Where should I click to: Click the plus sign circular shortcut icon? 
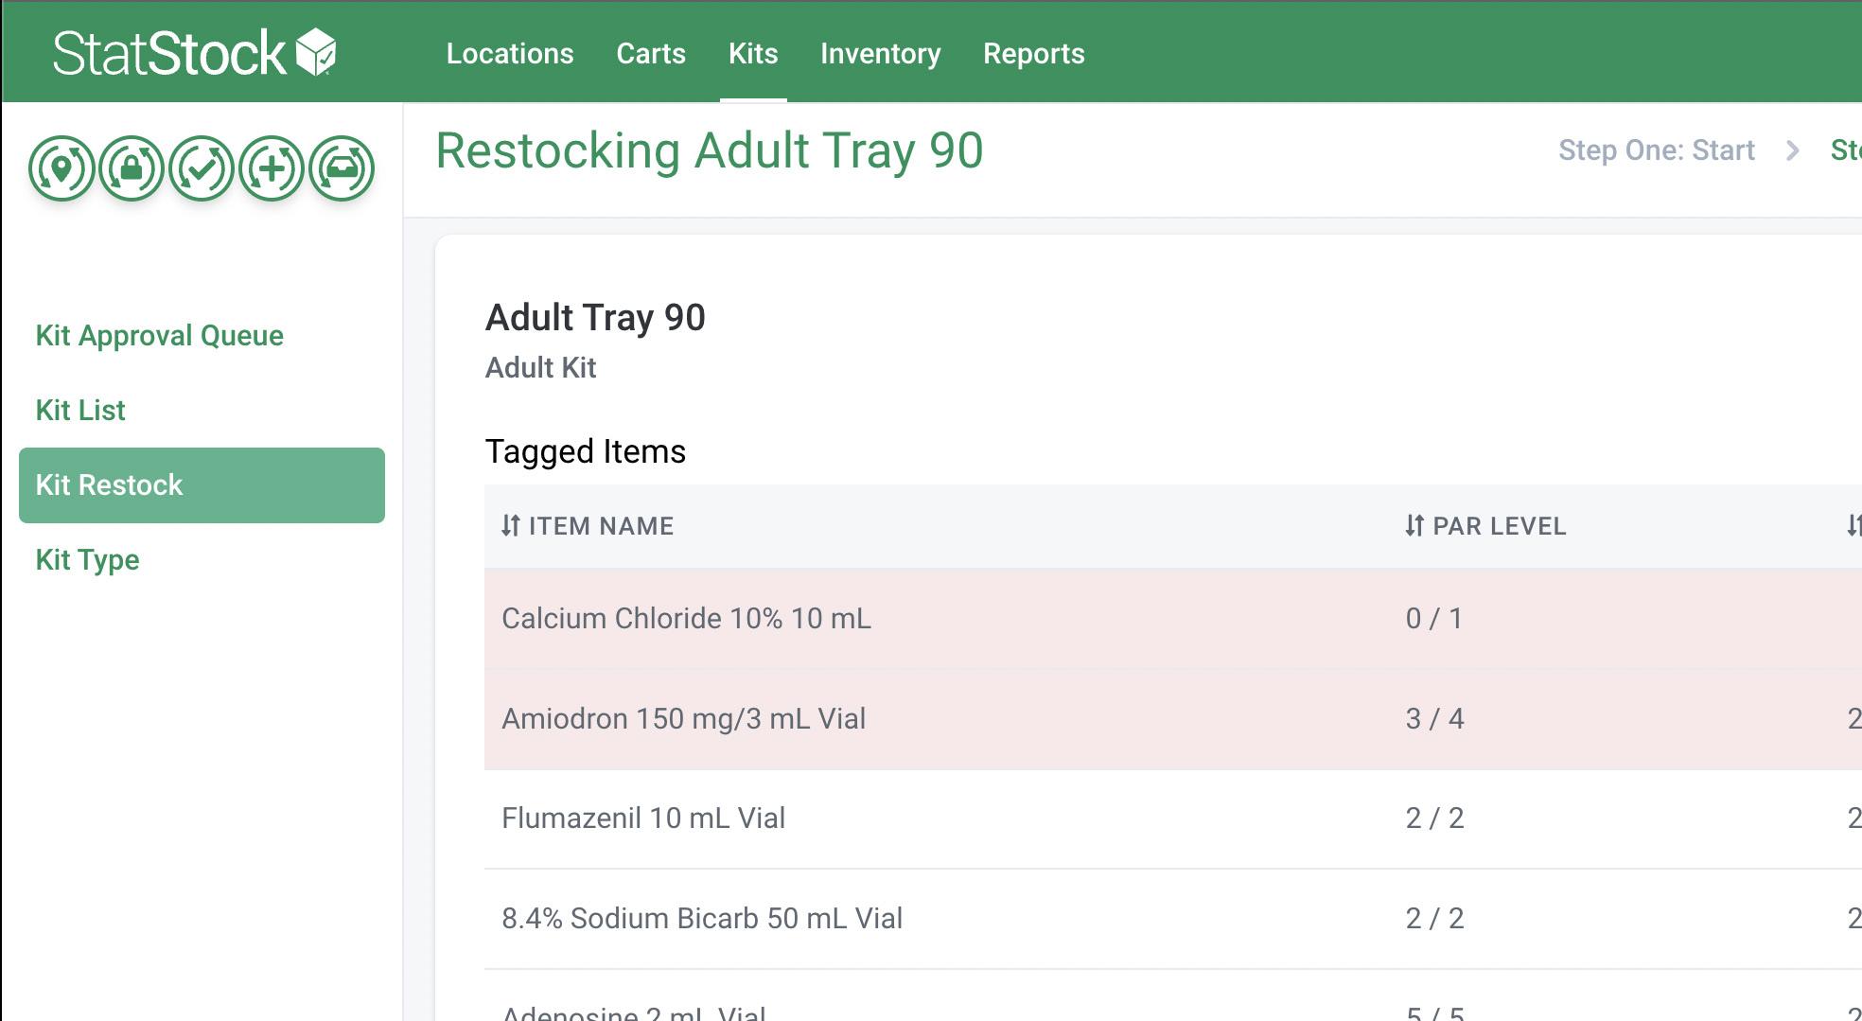(272, 168)
